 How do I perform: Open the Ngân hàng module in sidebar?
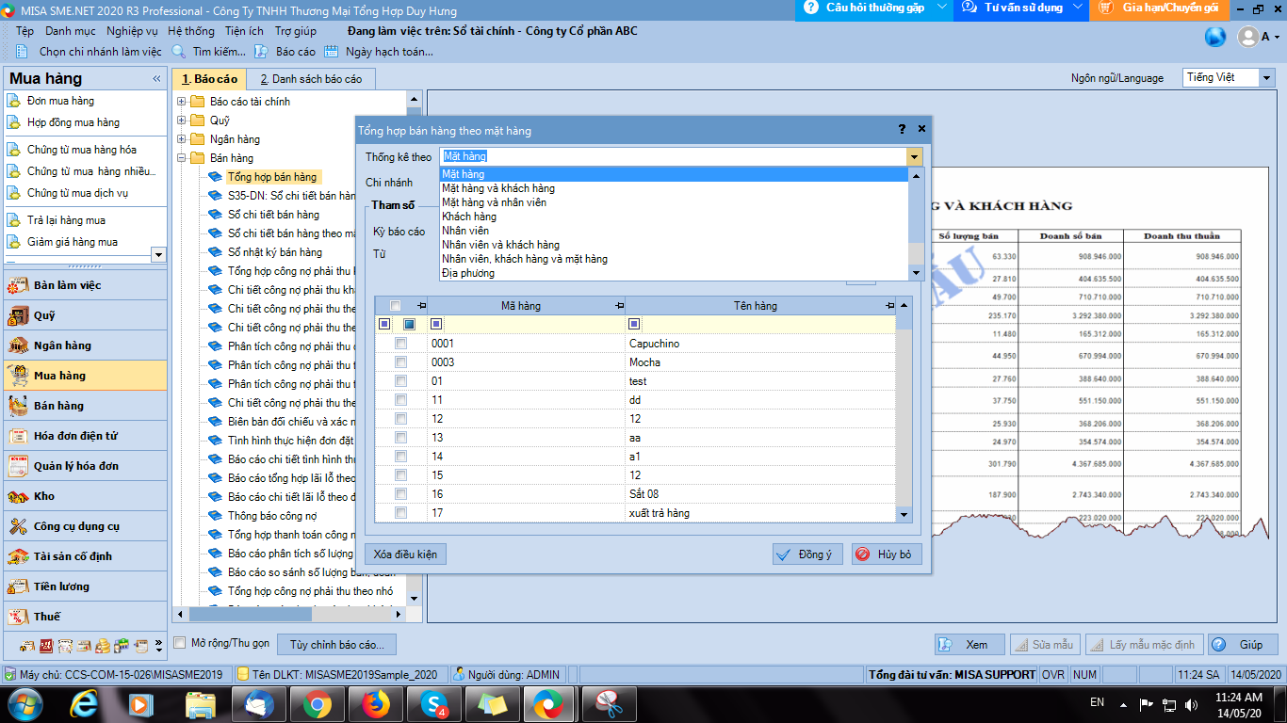pos(85,345)
